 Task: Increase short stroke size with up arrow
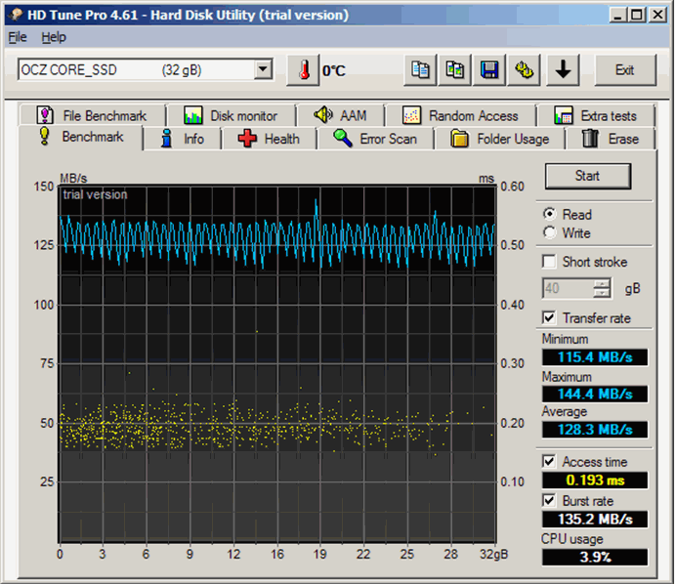(x=602, y=283)
